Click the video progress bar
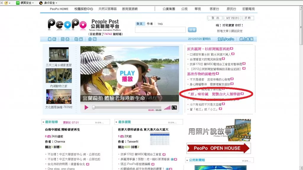The image size is (303, 170). tap(127, 107)
